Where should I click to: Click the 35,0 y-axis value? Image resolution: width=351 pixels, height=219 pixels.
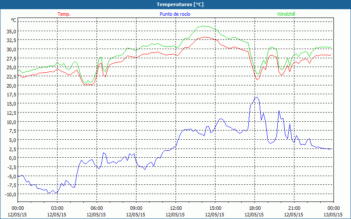pyautogui.click(x=11, y=31)
